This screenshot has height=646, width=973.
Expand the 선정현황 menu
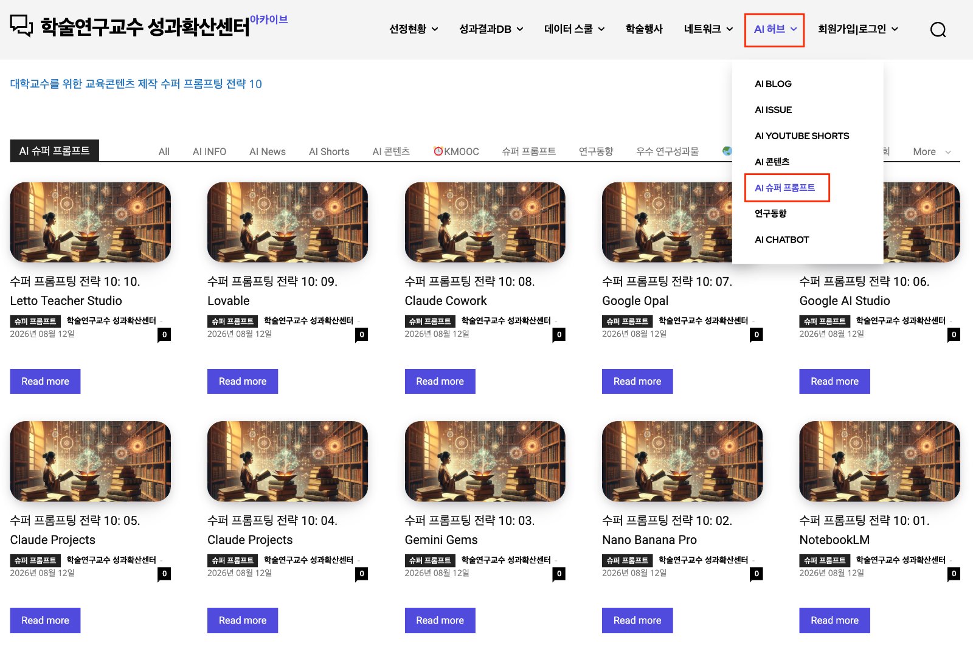[414, 29]
